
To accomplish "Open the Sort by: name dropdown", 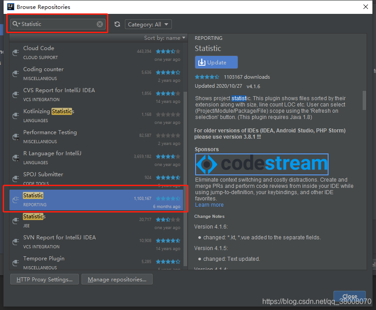I will pyautogui.click(x=165, y=38).
